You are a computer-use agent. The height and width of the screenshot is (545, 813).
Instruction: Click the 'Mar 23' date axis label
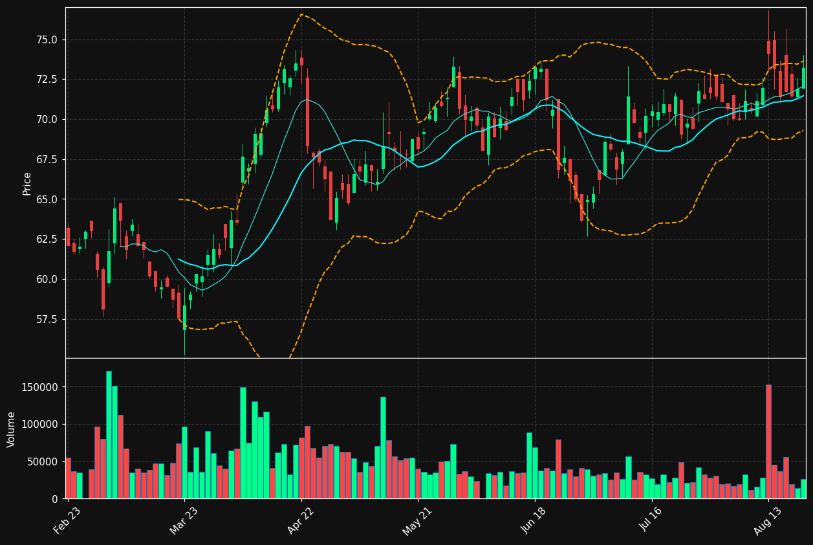pyautogui.click(x=184, y=521)
